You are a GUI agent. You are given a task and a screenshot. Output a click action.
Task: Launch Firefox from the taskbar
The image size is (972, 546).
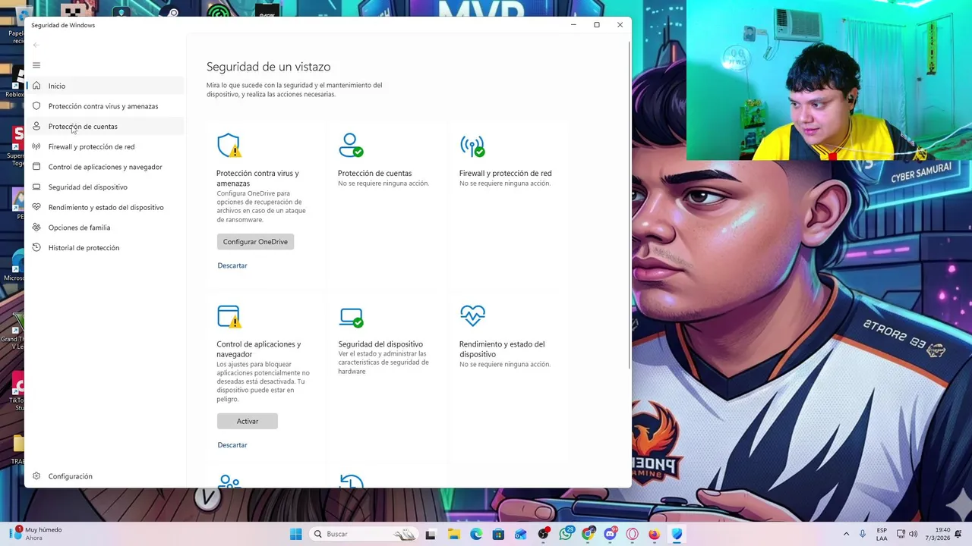pos(654,534)
